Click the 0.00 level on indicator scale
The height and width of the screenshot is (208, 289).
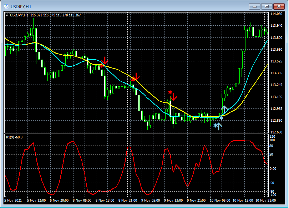point(273,169)
